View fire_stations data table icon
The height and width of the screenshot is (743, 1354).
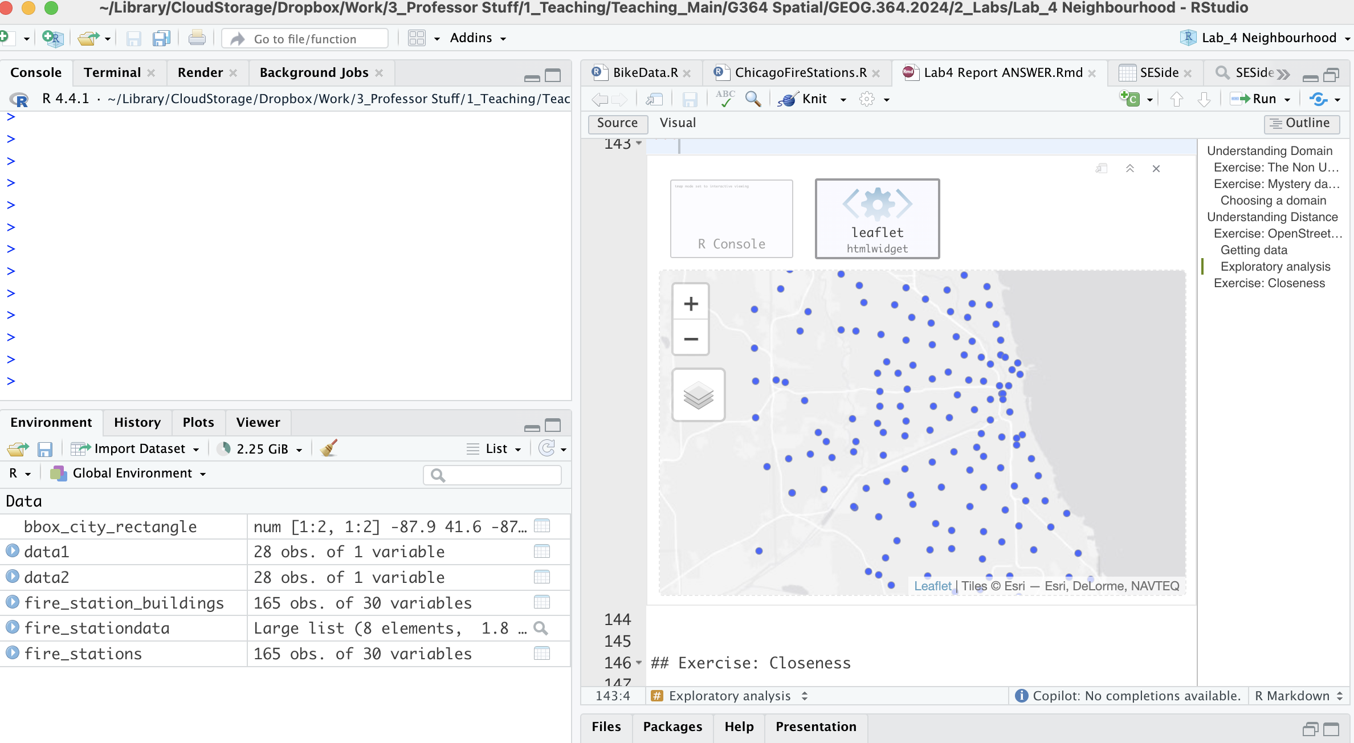pyautogui.click(x=542, y=654)
